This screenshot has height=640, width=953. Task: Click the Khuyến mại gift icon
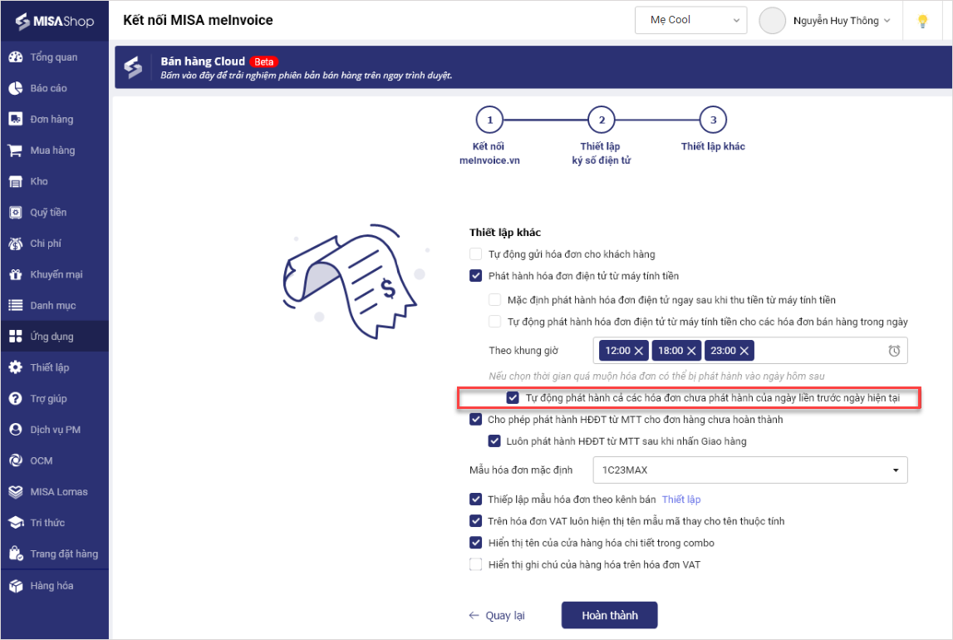tap(15, 274)
